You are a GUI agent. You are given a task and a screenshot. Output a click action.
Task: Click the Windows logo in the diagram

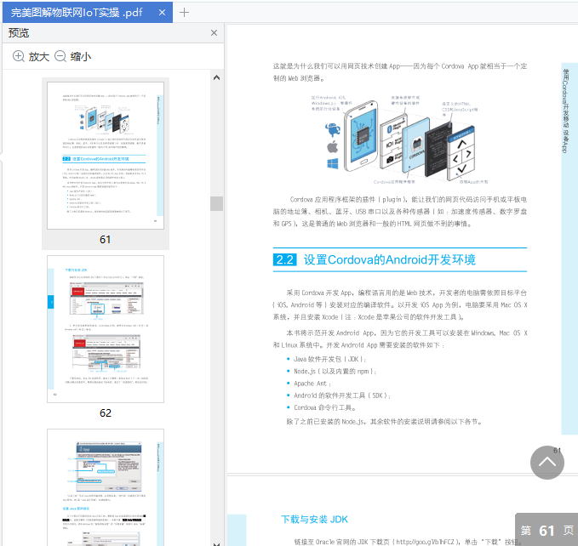[x=333, y=163]
